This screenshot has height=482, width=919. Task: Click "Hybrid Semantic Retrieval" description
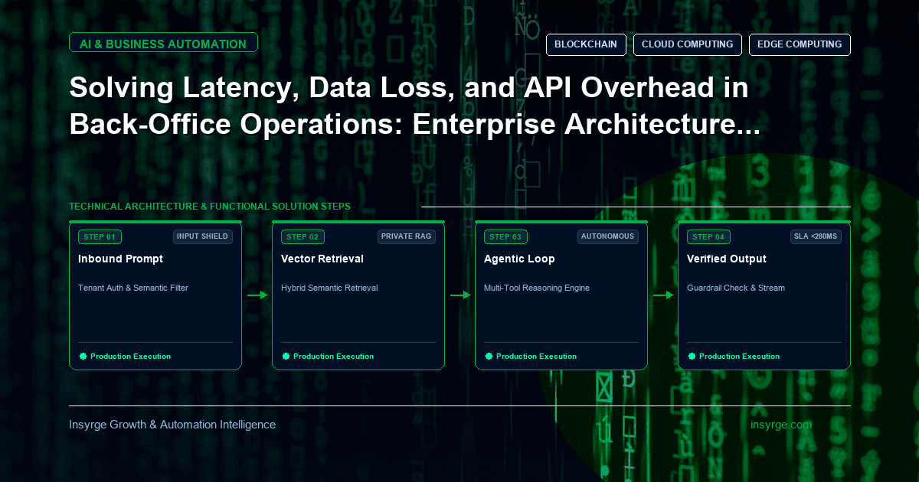click(x=329, y=288)
